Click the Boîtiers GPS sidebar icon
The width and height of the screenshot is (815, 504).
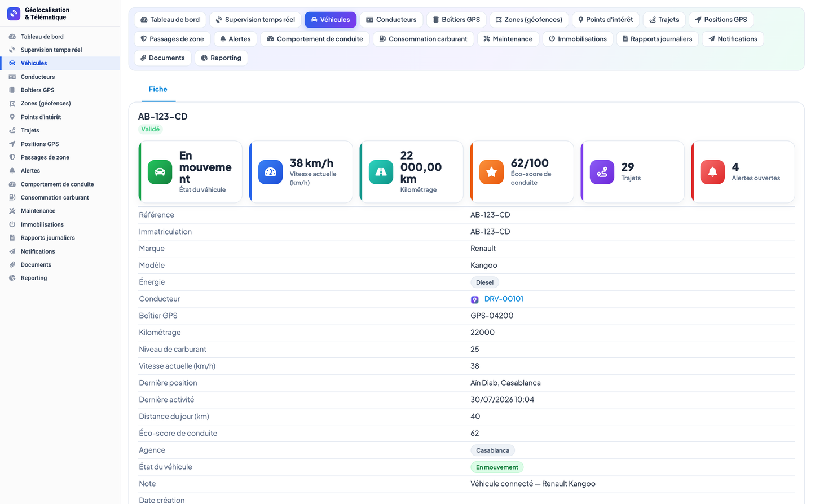click(12, 90)
